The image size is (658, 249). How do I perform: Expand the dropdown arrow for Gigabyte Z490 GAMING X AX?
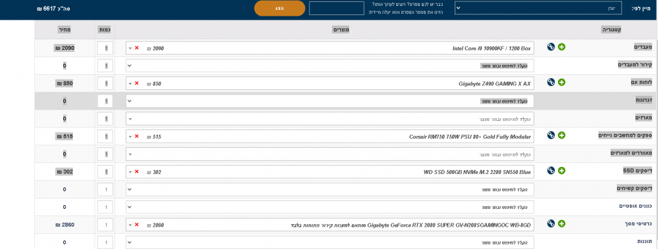tap(130, 84)
